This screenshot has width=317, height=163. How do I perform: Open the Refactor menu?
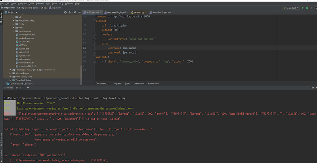point(40,4)
